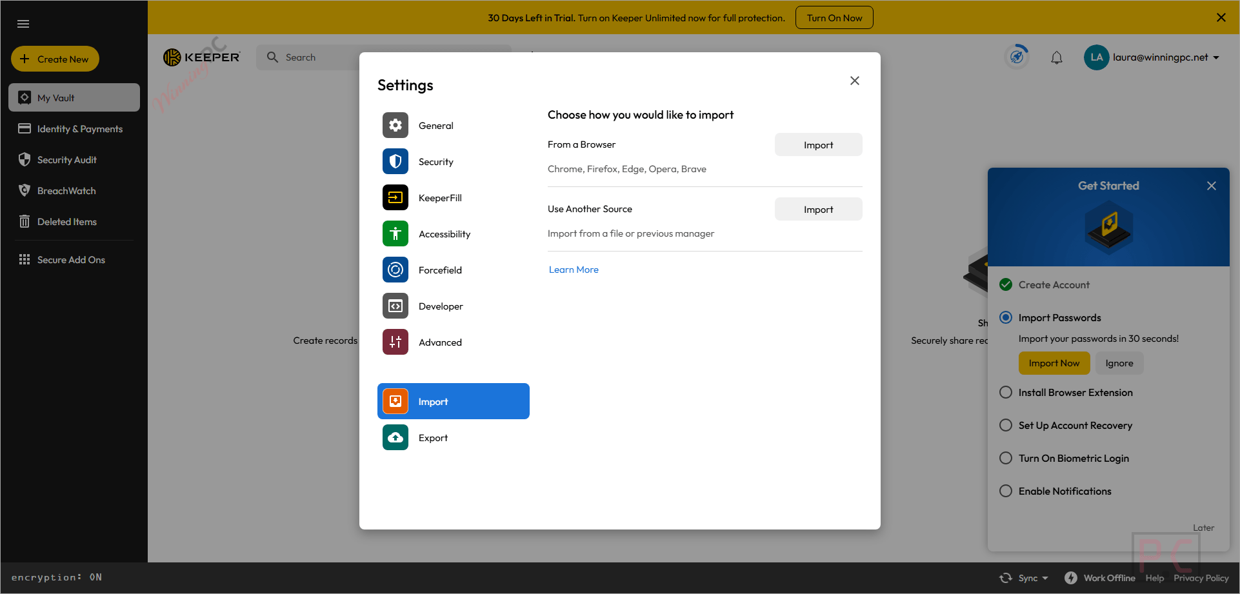Click Import for Use Another Source
Viewport: 1240px width, 594px height.
[x=818, y=209]
